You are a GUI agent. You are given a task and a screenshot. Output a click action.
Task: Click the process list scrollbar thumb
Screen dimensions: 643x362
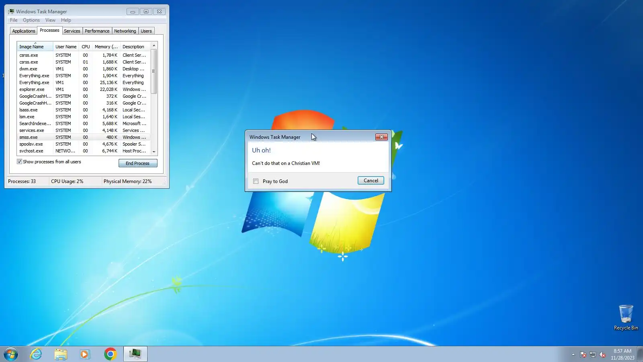154,72
